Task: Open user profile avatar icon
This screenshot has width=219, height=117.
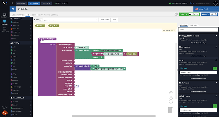Action: pyautogui.click(x=216, y=3)
